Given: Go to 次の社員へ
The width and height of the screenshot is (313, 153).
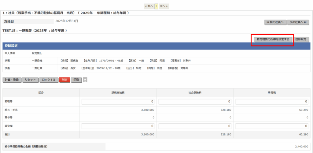Looking at the screenshot, I should [298, 22].
